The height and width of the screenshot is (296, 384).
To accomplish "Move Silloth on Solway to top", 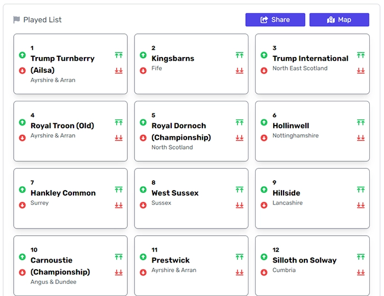I will tap(360, 257).
